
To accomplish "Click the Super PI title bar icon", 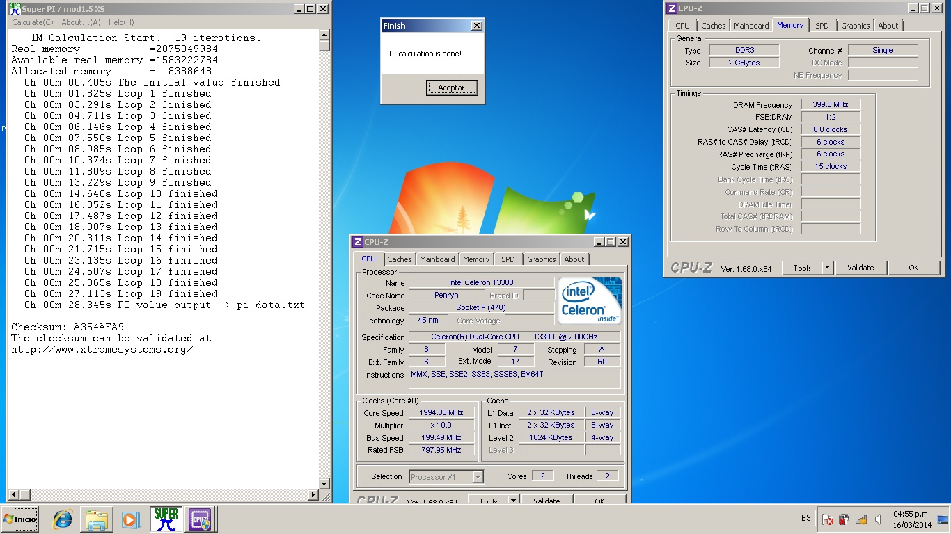I will tap(15, 8).
